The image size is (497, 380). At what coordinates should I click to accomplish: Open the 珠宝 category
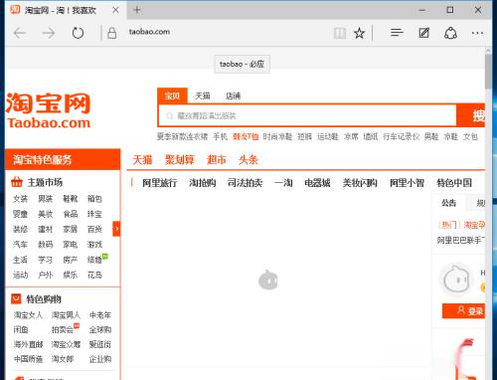[94, 214]
